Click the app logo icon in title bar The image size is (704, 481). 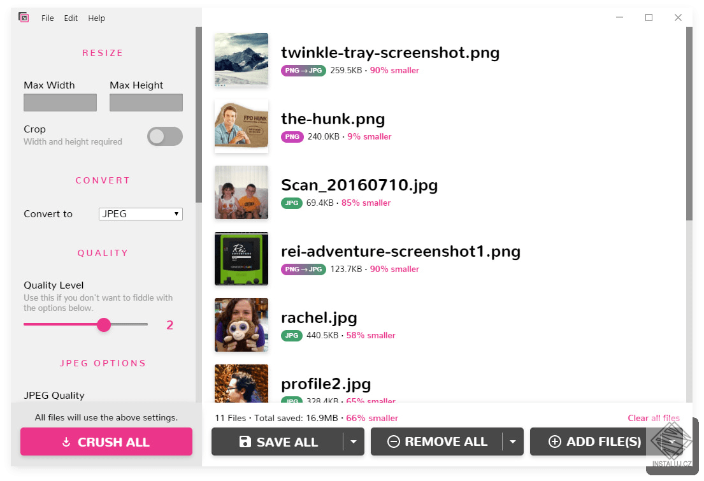24,17
